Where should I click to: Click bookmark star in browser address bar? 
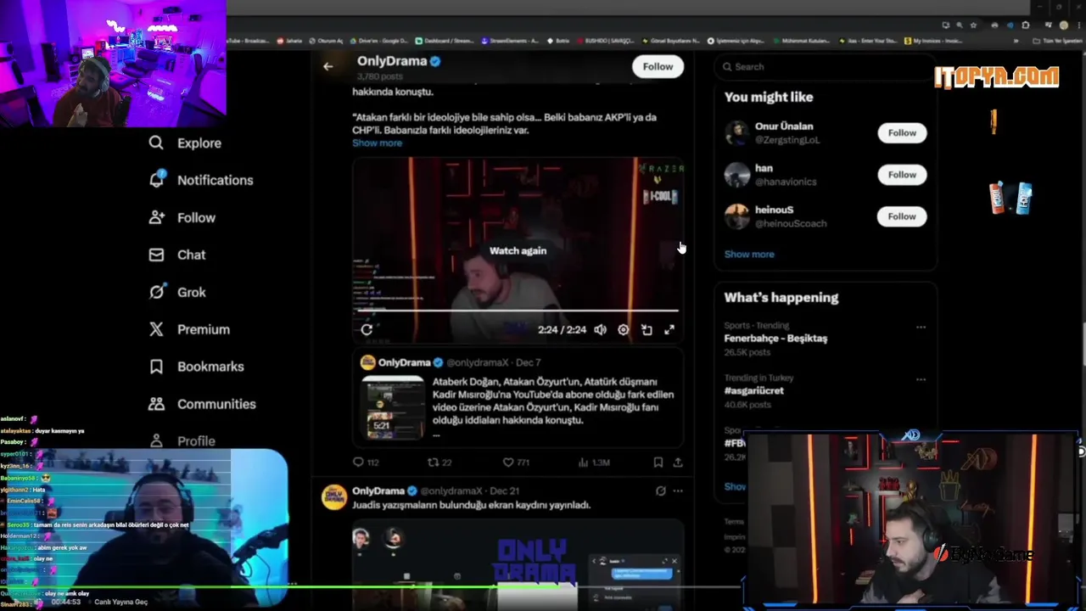[973, 25]
